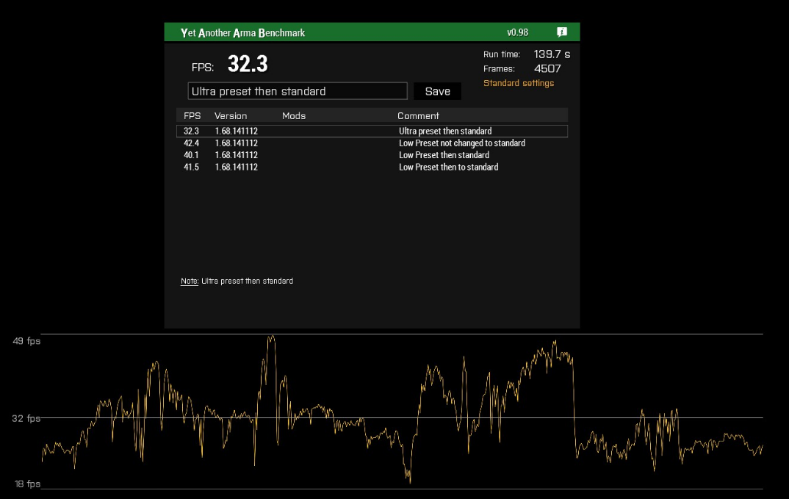Click the Frames count 4507
The image size is (789, 499).
click(547, 68)
